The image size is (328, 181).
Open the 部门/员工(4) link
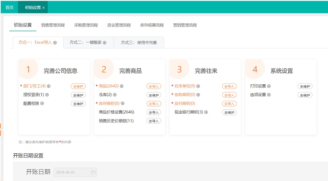34,86
